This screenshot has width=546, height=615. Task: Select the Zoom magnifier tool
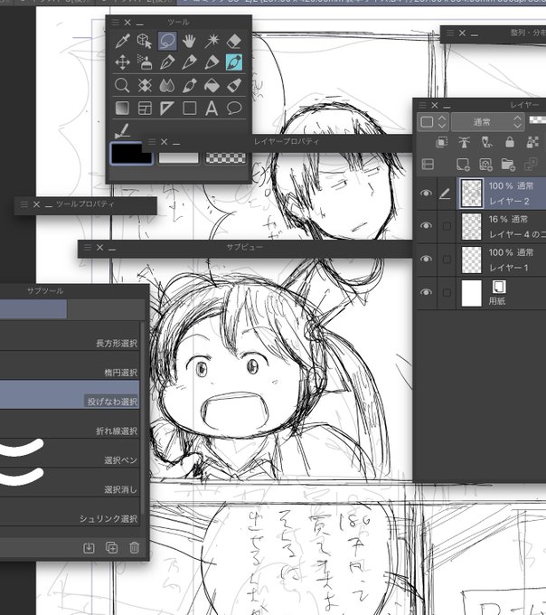[122, 85]
